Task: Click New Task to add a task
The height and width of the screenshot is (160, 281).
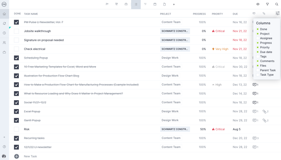Action: pyautogui.click(x=30, y=156)
